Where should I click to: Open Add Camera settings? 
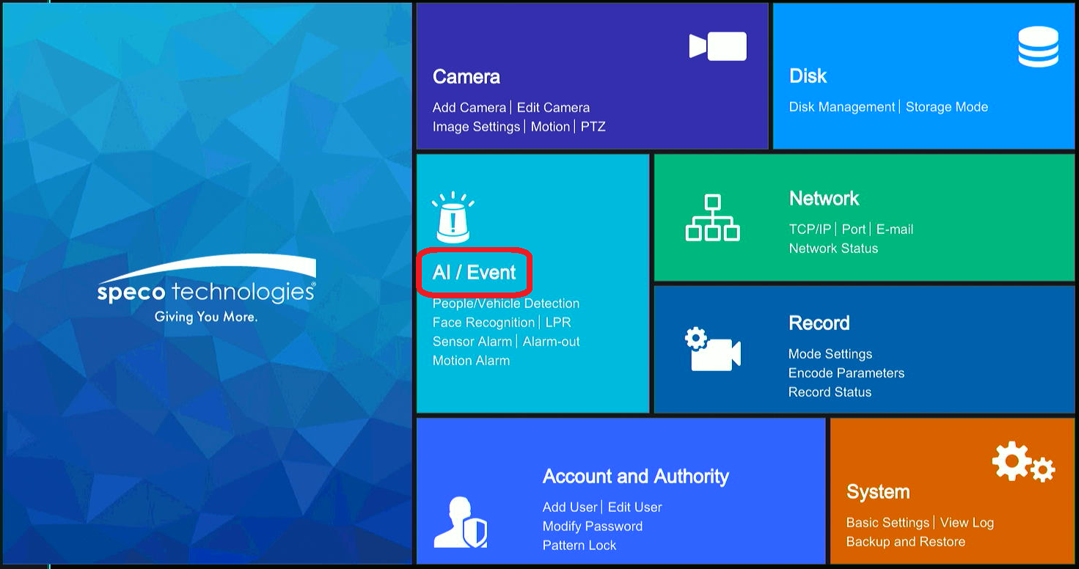point(469,107)
